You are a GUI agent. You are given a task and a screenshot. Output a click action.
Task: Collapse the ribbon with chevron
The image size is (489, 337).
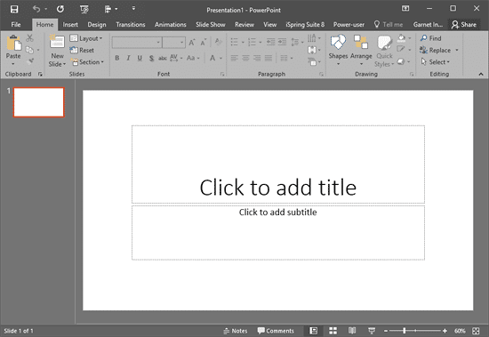tap(481, 75)
